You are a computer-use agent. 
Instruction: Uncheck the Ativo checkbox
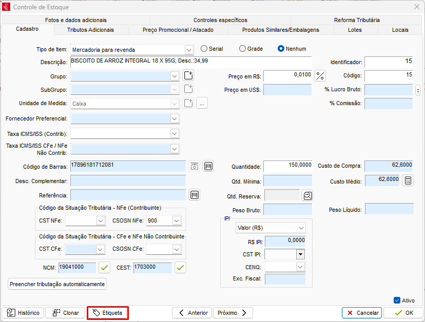pos(397,300)
